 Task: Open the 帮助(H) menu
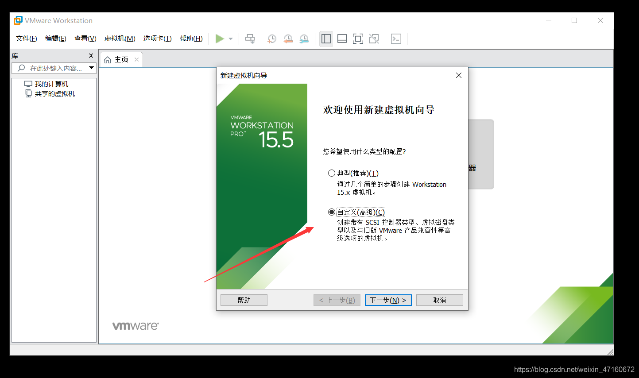pos(191,39)
